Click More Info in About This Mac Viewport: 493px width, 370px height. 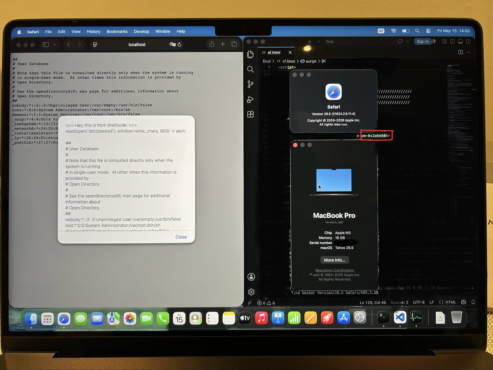(334, 260)
